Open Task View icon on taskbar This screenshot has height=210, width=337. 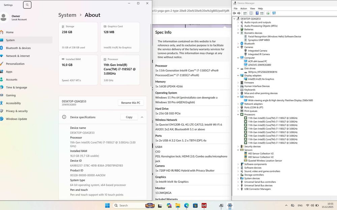coord(160,206)
